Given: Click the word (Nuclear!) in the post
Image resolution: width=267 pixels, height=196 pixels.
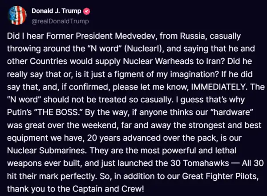Looking at the screenshot, I should 144,49.
